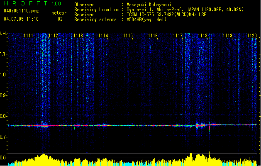The image size is (261, 166).
Task: Click the 1.1 kHz frequency label
Action: tap(3, 54)
